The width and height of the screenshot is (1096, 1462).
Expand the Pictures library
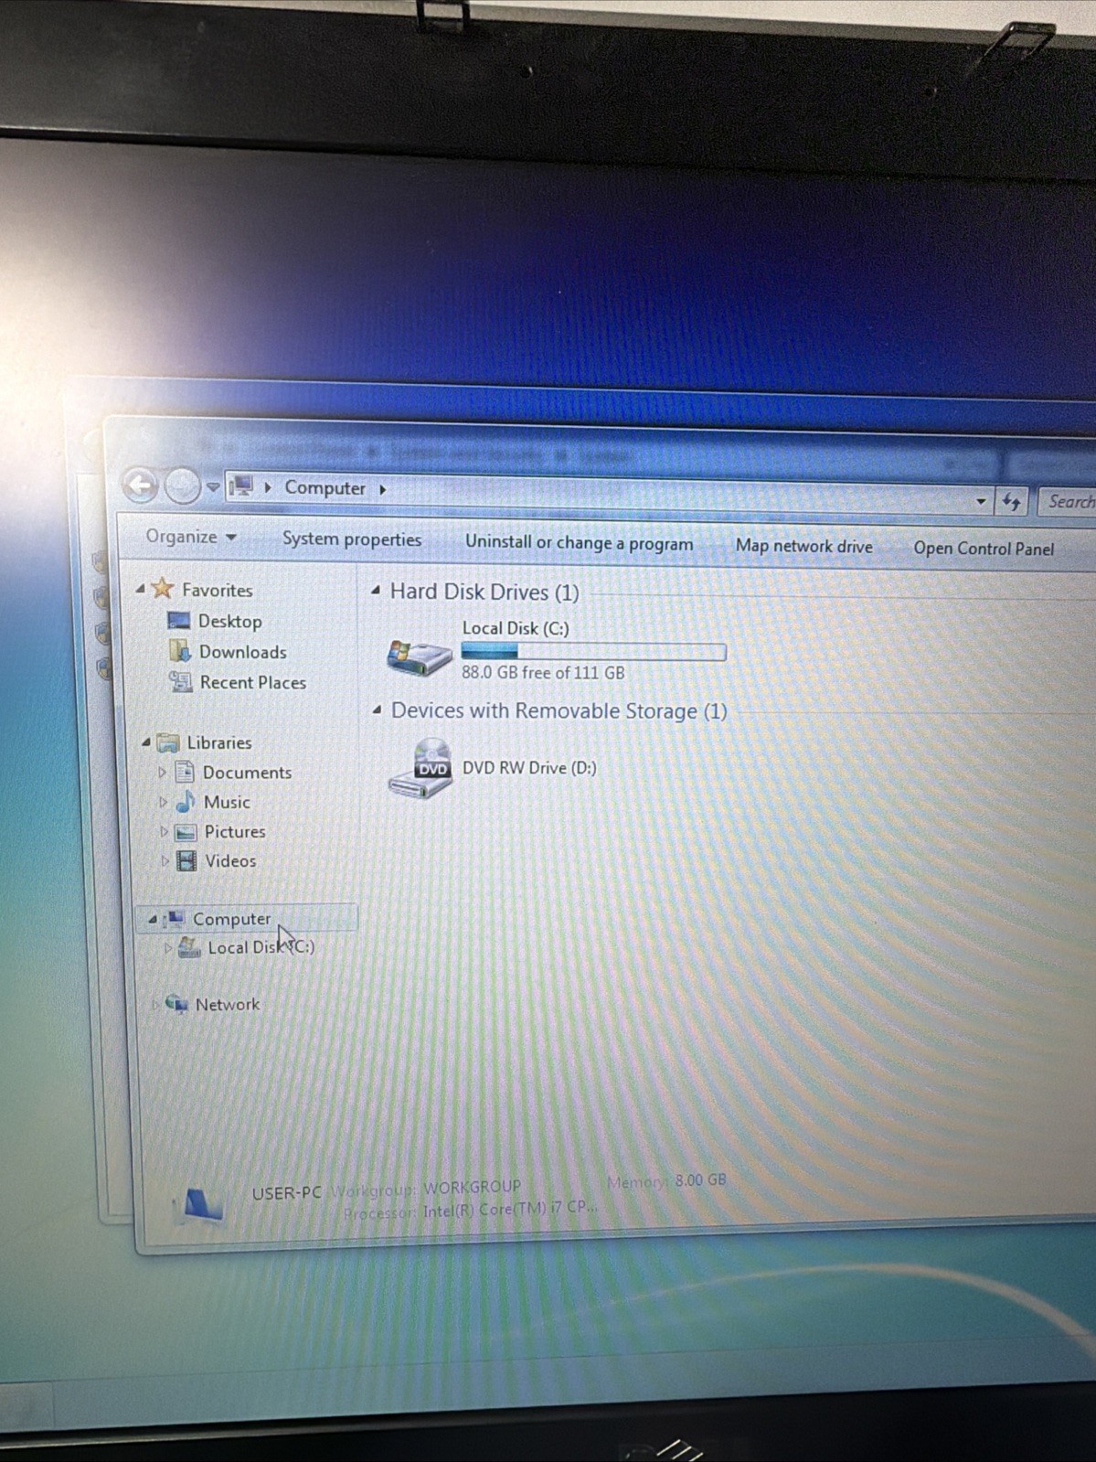point(164,832)
